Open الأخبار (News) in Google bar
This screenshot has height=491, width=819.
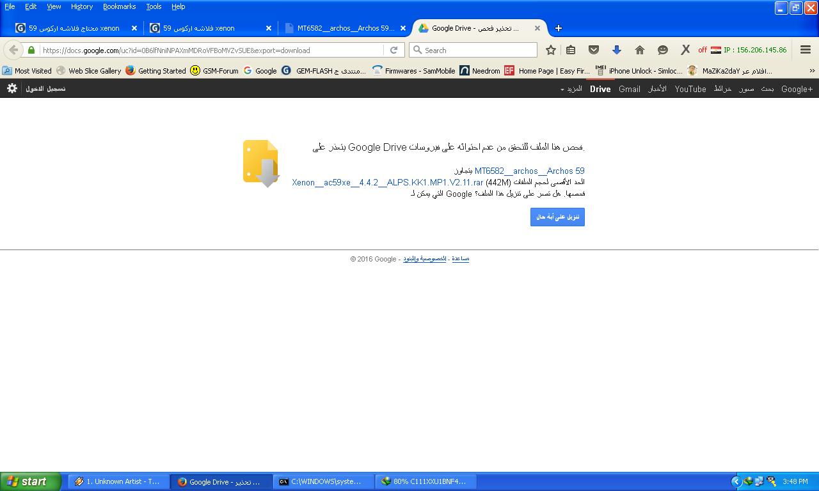click(658, 89)
